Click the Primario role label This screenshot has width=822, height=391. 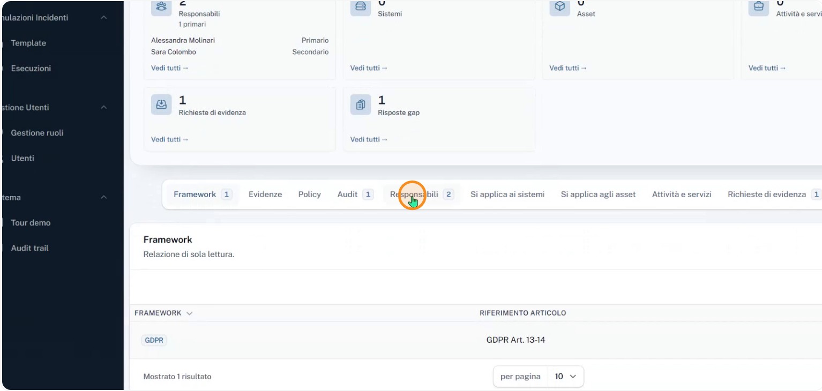315,41
